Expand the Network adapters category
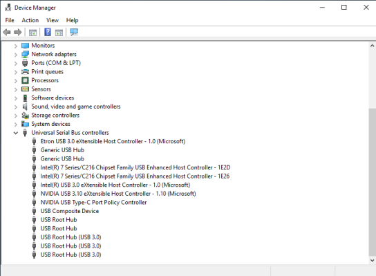 (x=16, y=55)
